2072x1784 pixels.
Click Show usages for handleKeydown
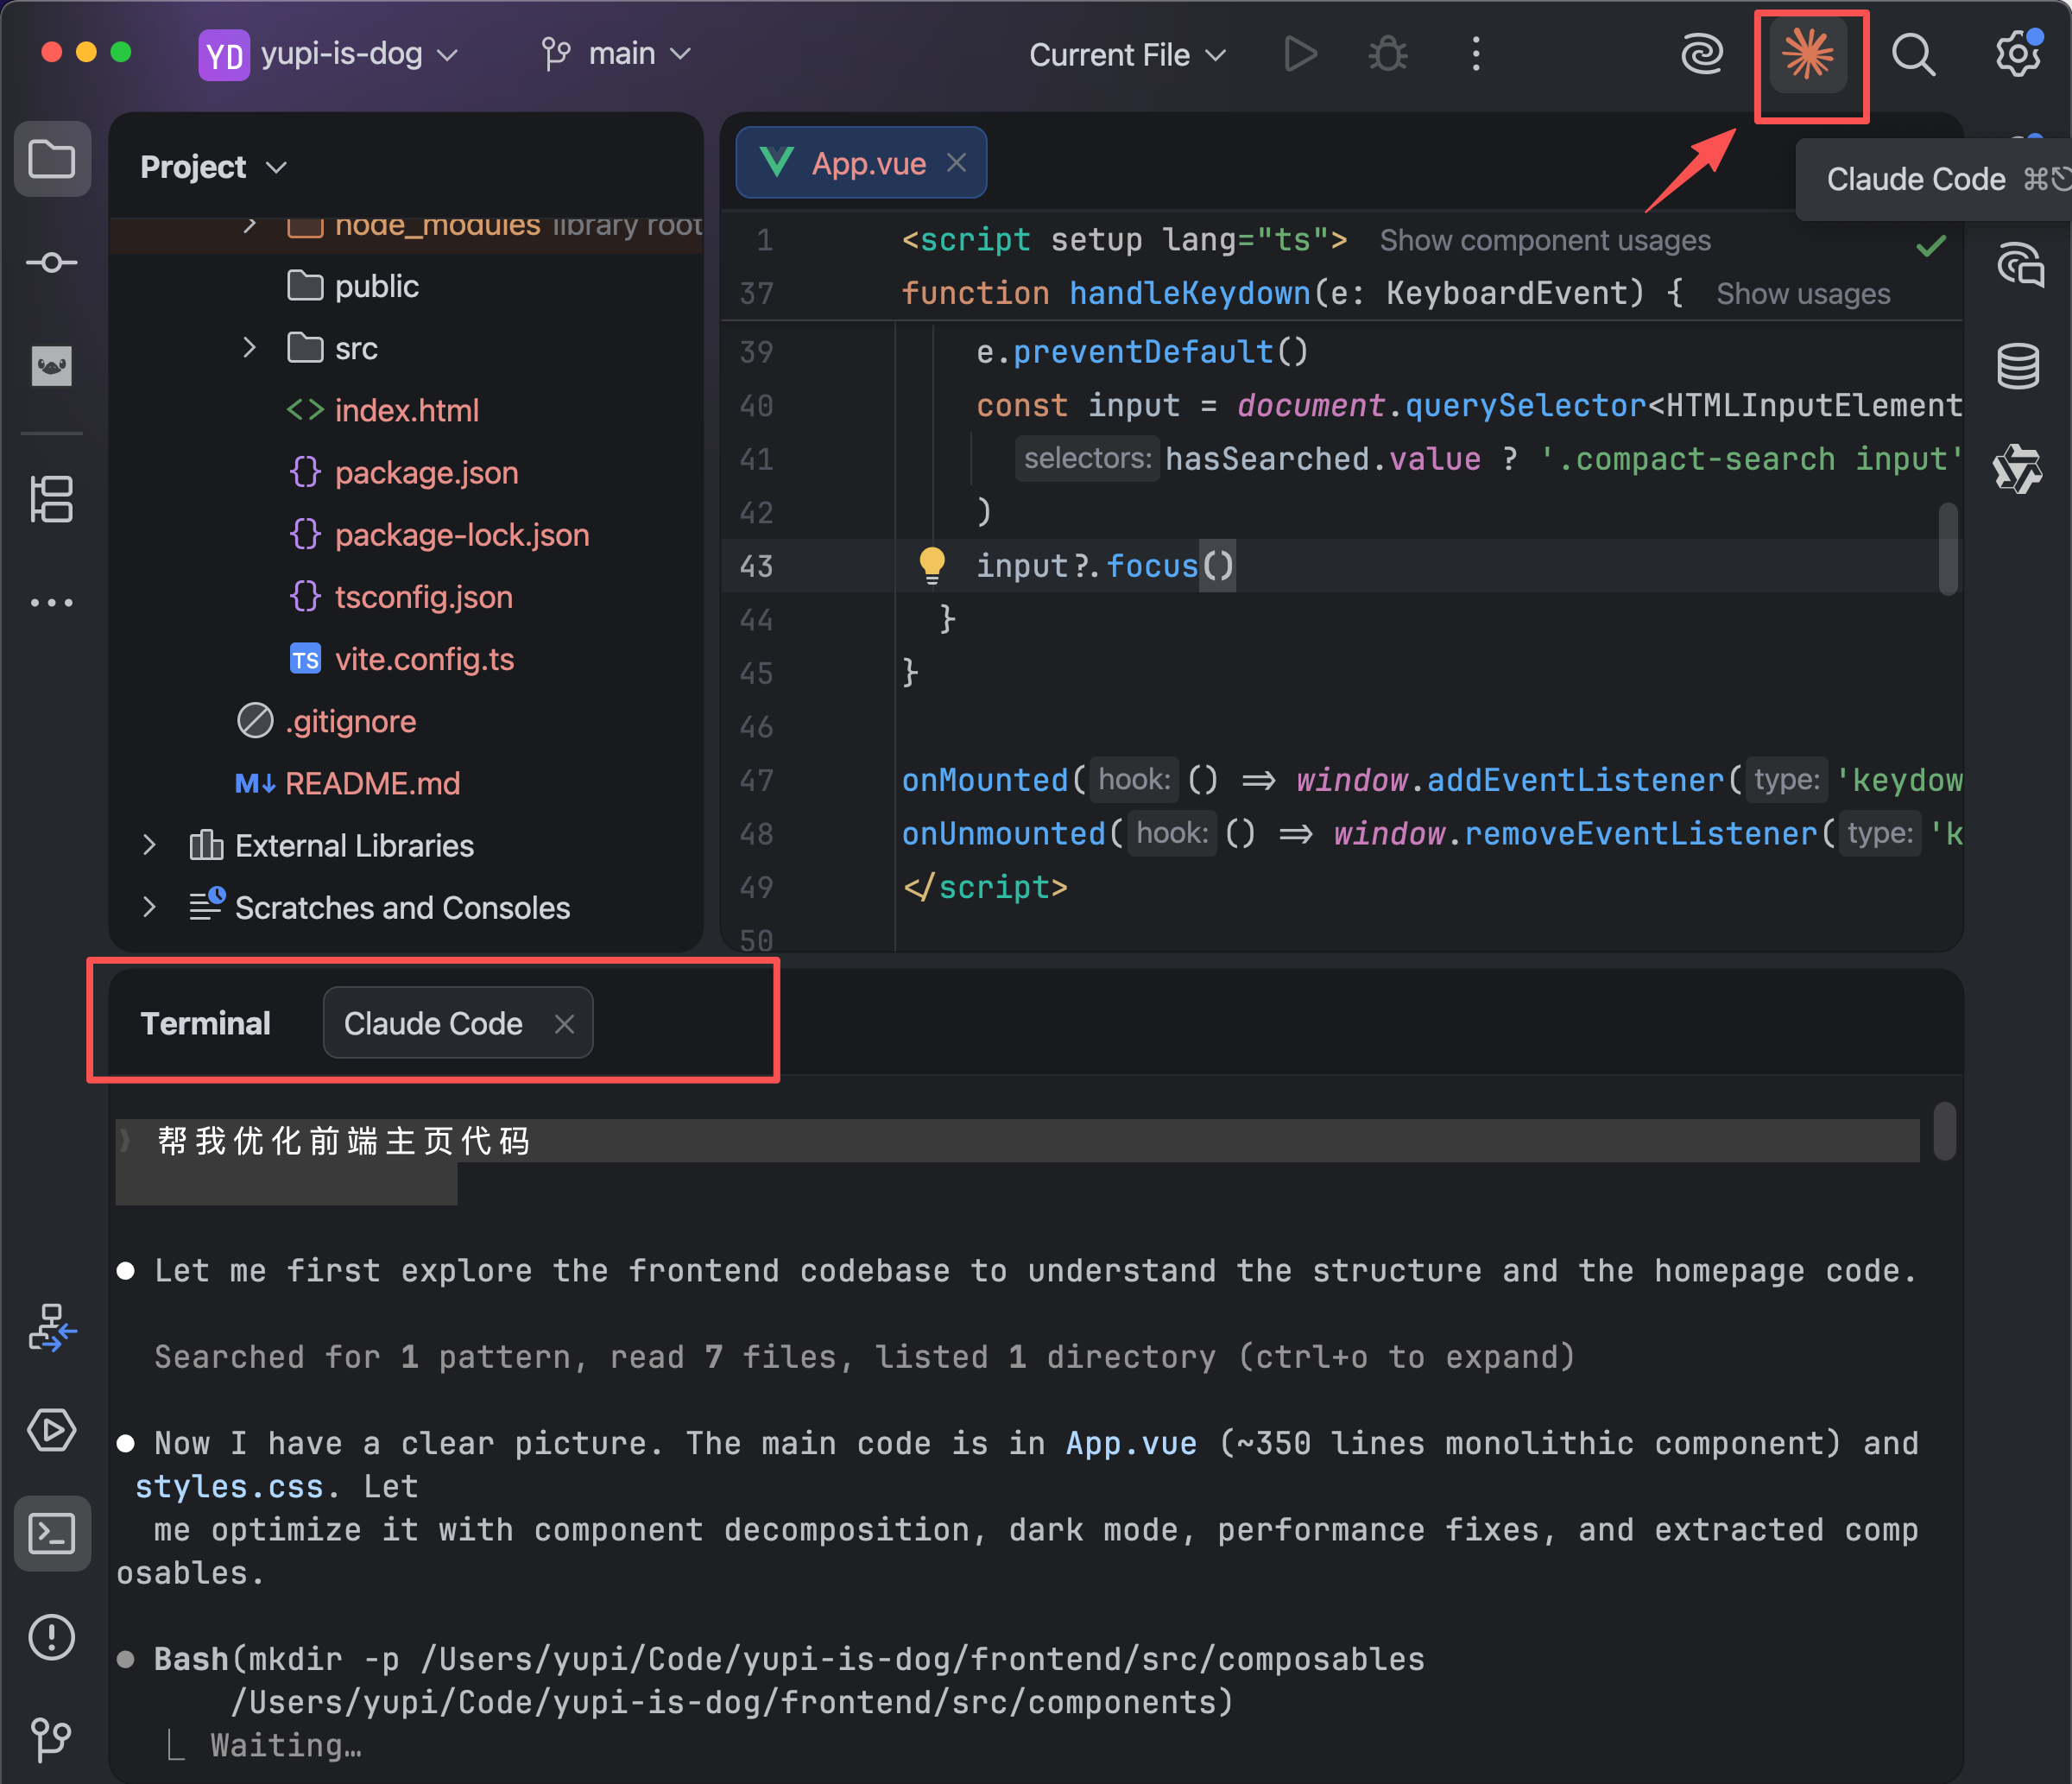[x=1803, y=294]
